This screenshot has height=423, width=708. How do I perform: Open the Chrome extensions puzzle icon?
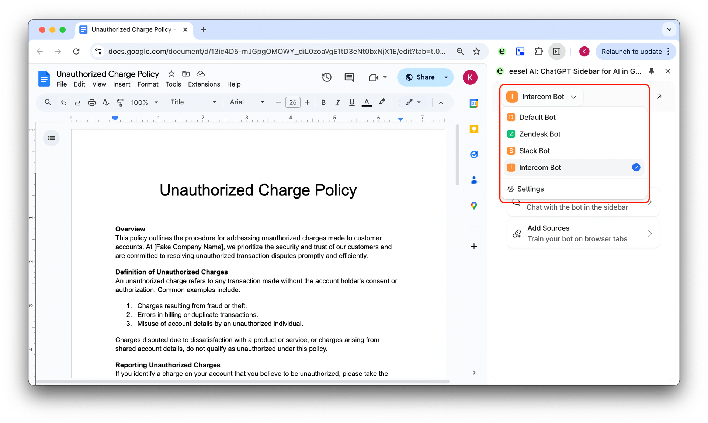pos(538,52)
